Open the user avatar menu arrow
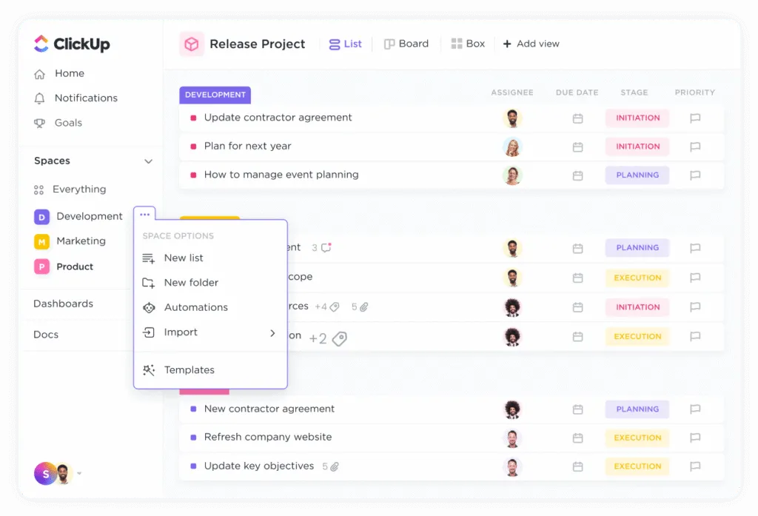 (79, 474)
